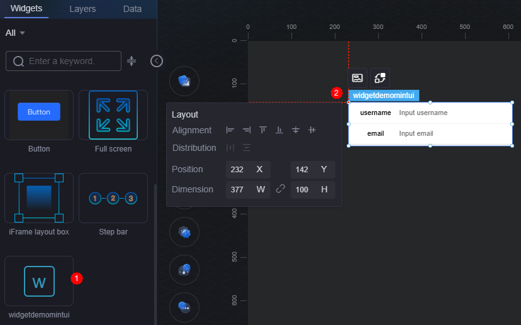Click align right icon
The width and height of the screenshot is (521, 325).
247,130
